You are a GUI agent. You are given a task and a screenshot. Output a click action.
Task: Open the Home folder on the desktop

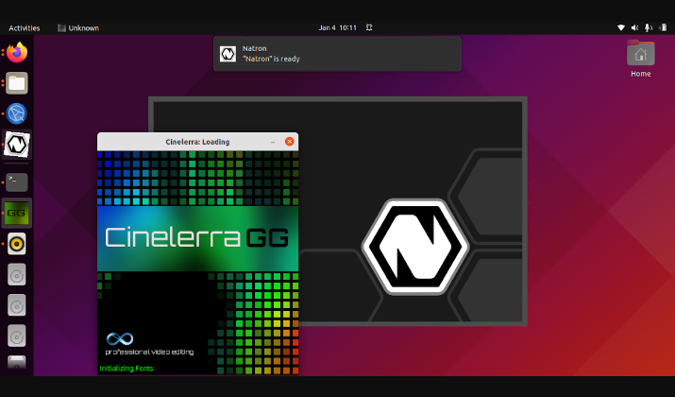[x=641, y=59]
